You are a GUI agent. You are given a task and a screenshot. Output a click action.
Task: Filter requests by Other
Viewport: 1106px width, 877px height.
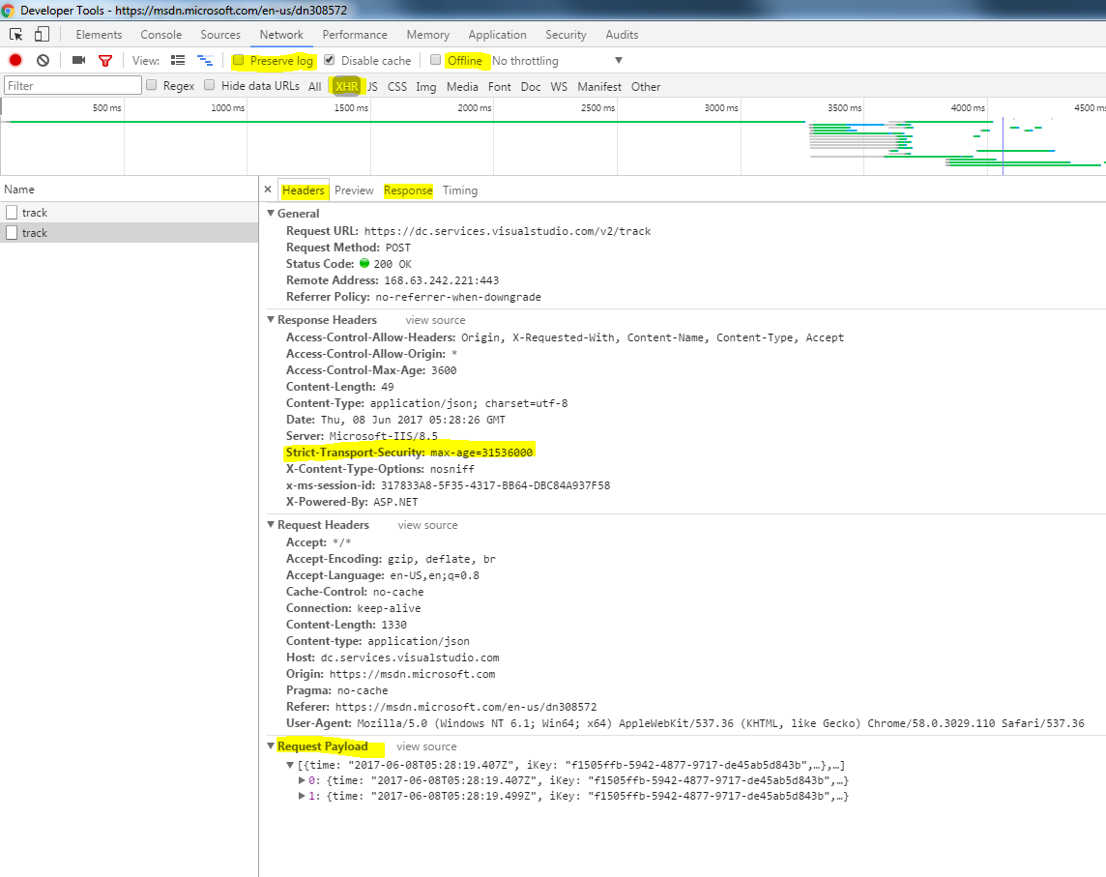pyautogui.click(x=646, y=87)
